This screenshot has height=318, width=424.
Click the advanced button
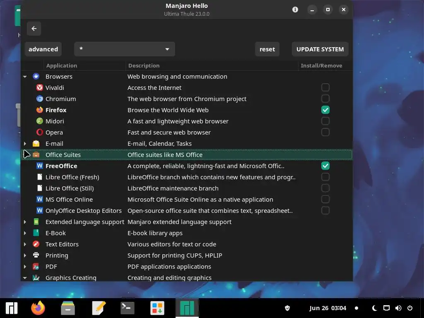tap(43, 49)
